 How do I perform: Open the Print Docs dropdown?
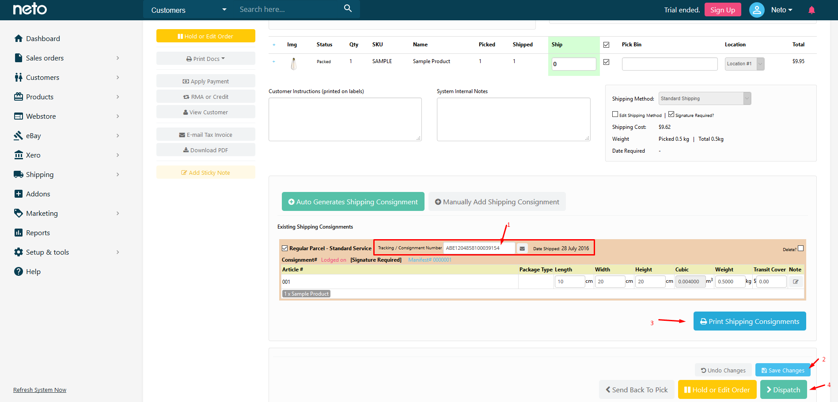coord(206,59)
